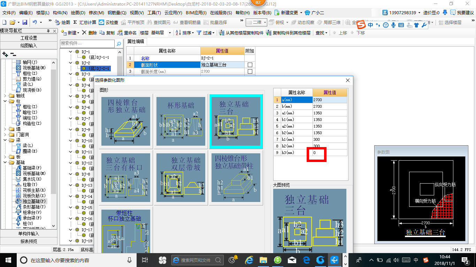Click Windows Start button
Viewport: 476px width, 267px height.
tap(8, 260)
